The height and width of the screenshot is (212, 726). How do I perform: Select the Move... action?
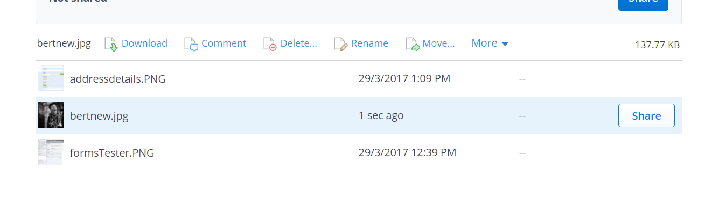[x=439, y=43]
